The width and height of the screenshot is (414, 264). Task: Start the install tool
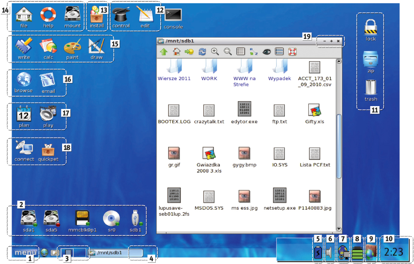click(x=97, y=17)
